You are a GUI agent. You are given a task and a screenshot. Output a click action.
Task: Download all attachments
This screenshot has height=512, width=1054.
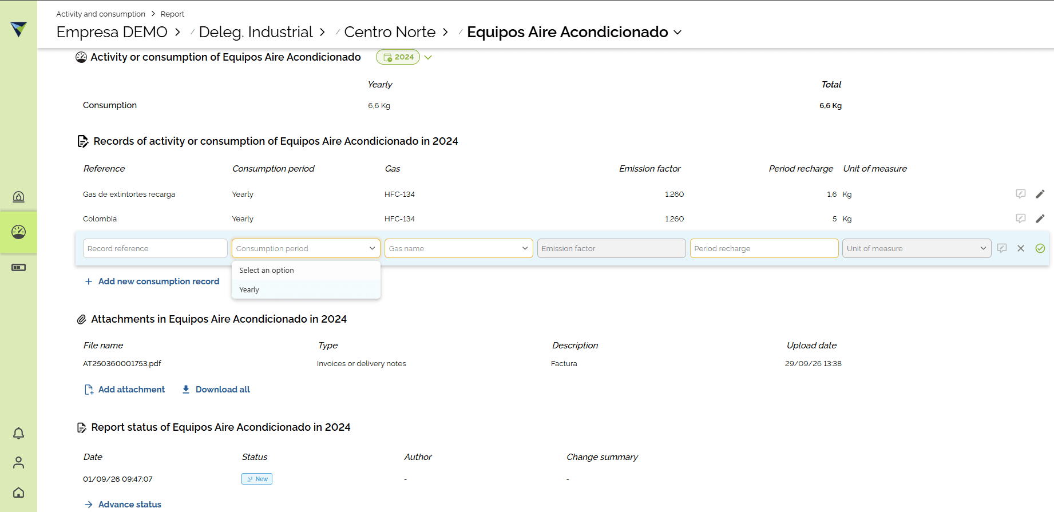point(216,390)
